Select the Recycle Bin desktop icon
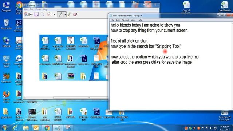The width and height of the screenshot is (233, 131). coord(6,24)
